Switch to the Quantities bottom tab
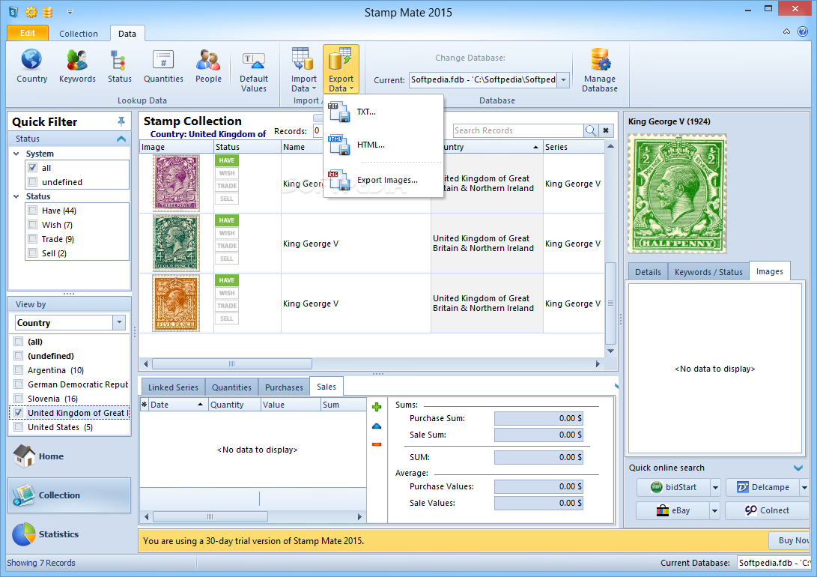 pos(231,387)
